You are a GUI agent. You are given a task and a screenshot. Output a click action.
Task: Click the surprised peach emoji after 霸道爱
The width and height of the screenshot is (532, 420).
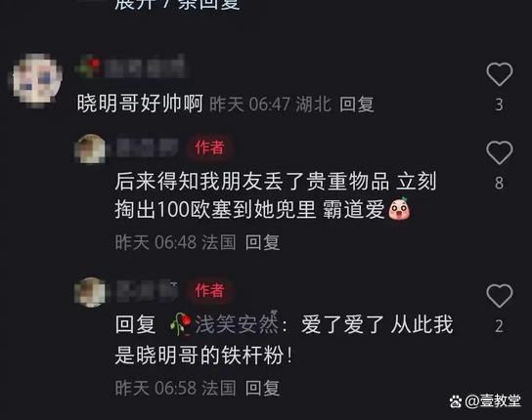pos(399,209)
